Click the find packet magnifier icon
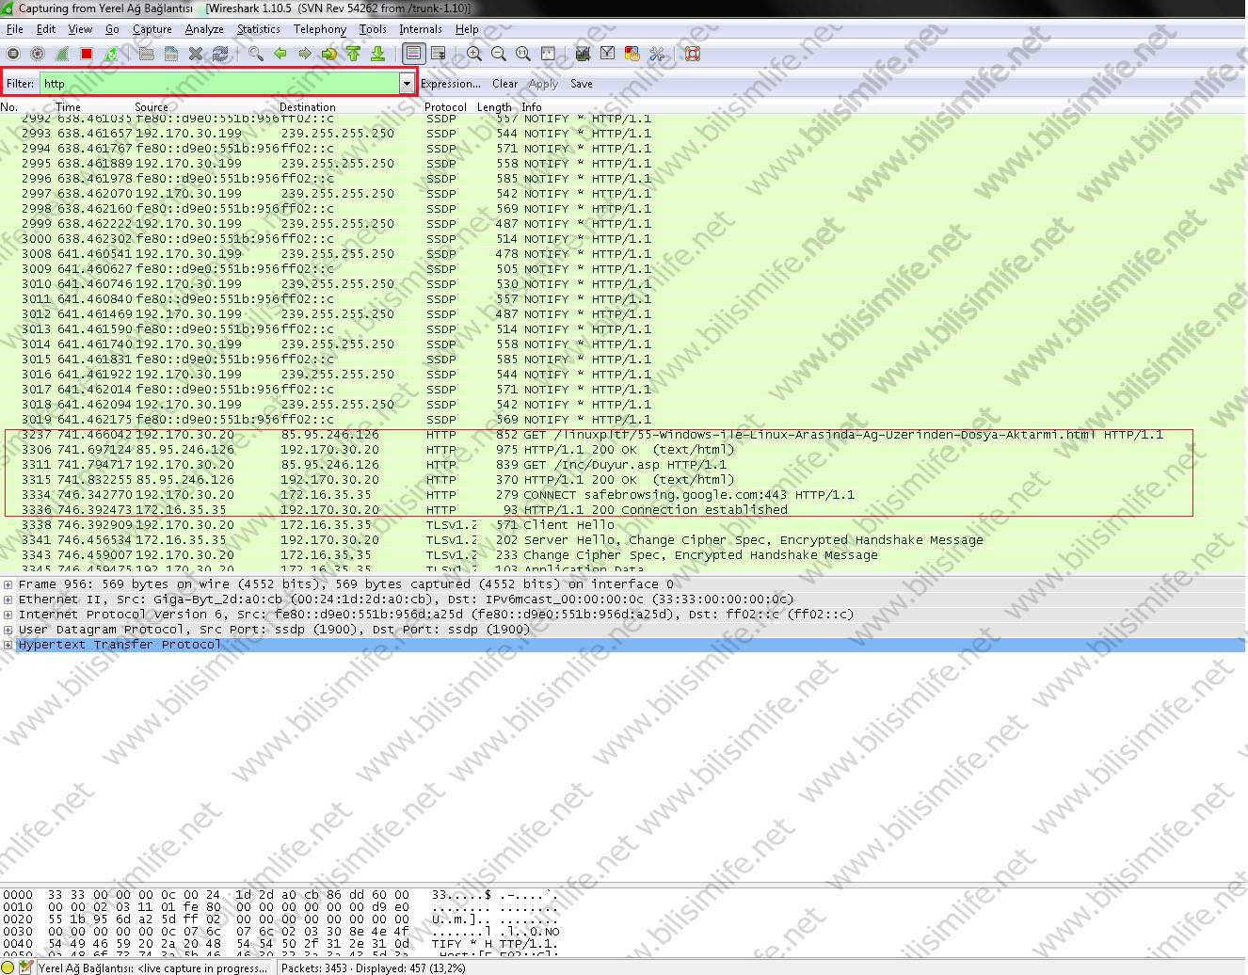 tap(255, 54)
